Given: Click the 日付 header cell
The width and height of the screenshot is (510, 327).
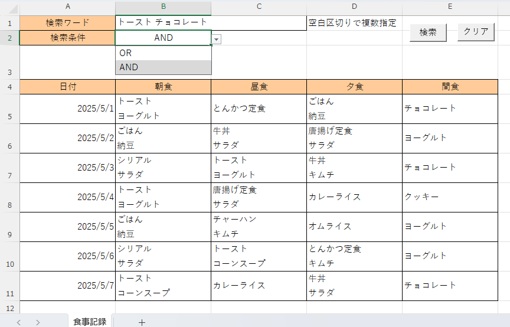Looking at the screenshot, I should [68, 87].
